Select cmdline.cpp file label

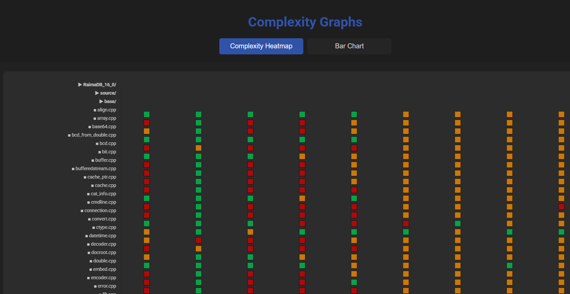point(102,202)
